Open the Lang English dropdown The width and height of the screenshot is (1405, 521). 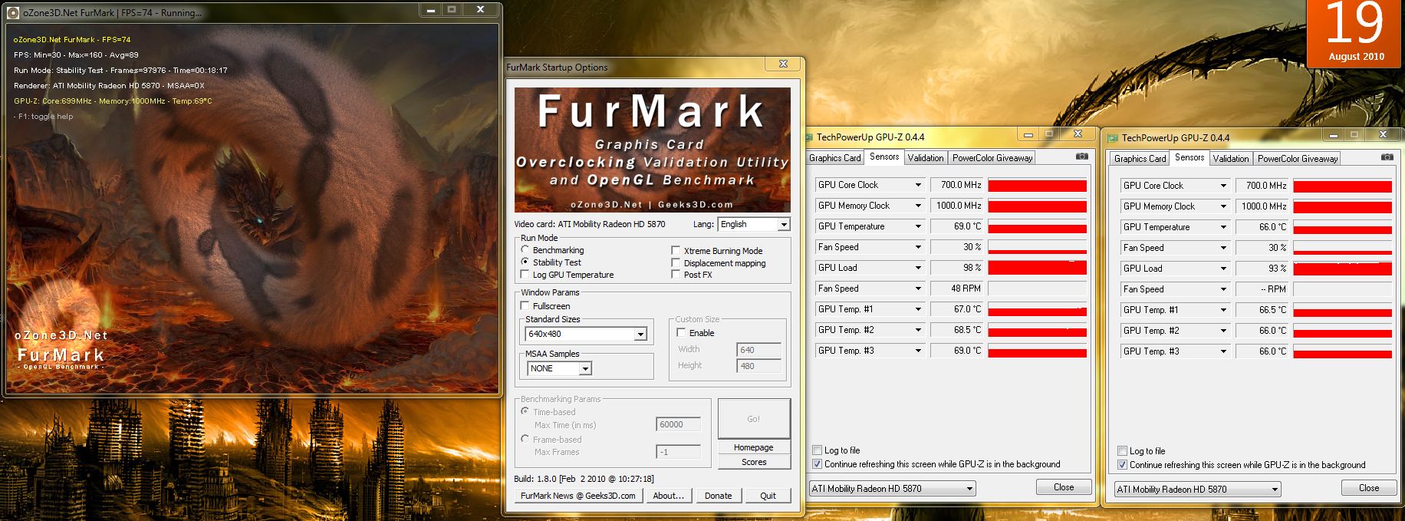click(783, 225)
